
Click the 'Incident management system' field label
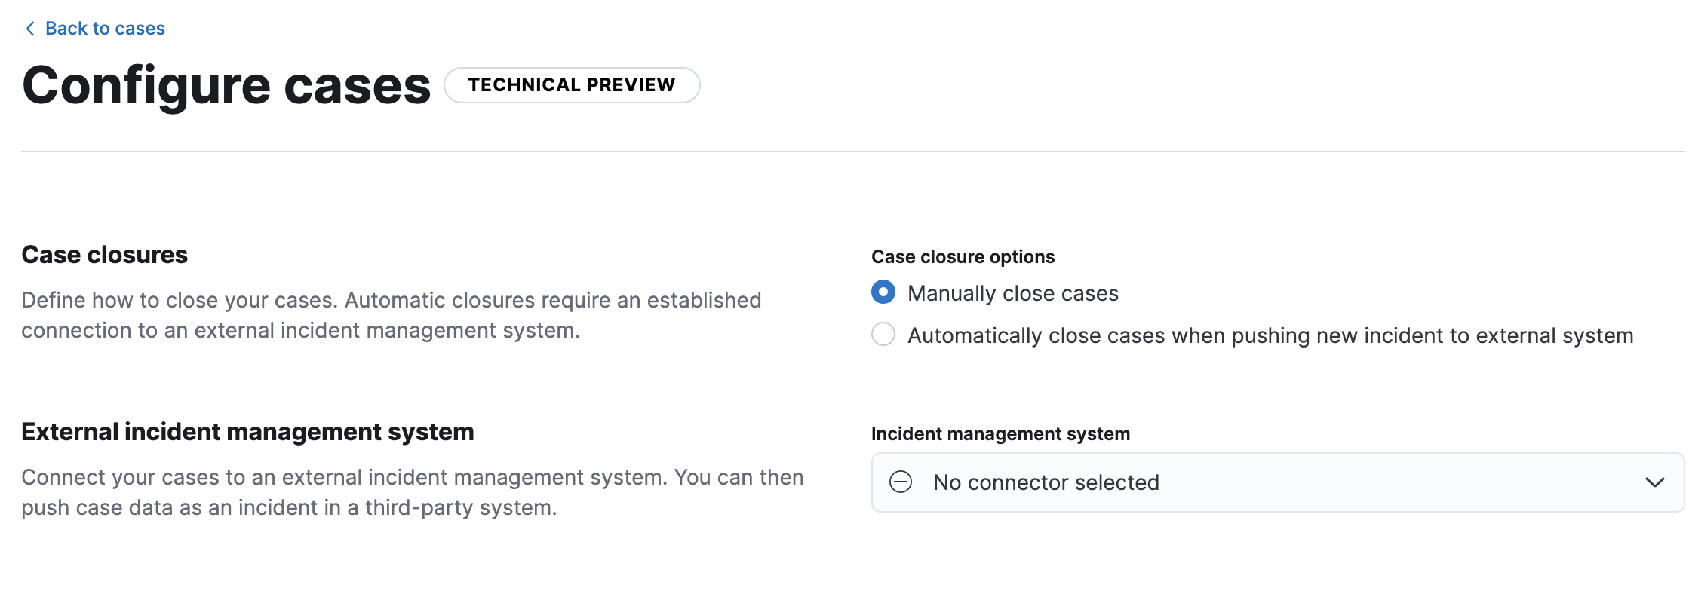pos(1000,434)
